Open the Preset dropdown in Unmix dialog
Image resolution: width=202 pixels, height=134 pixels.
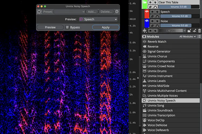pyautogui.click(x=69, y=12)
